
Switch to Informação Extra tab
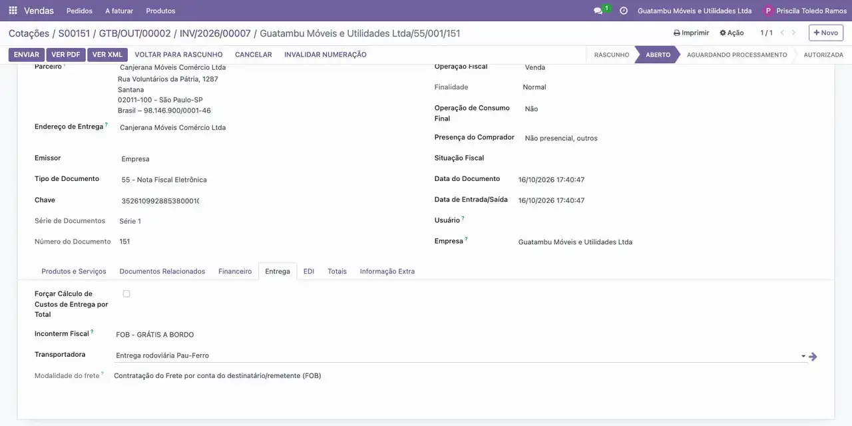(387, 272)
